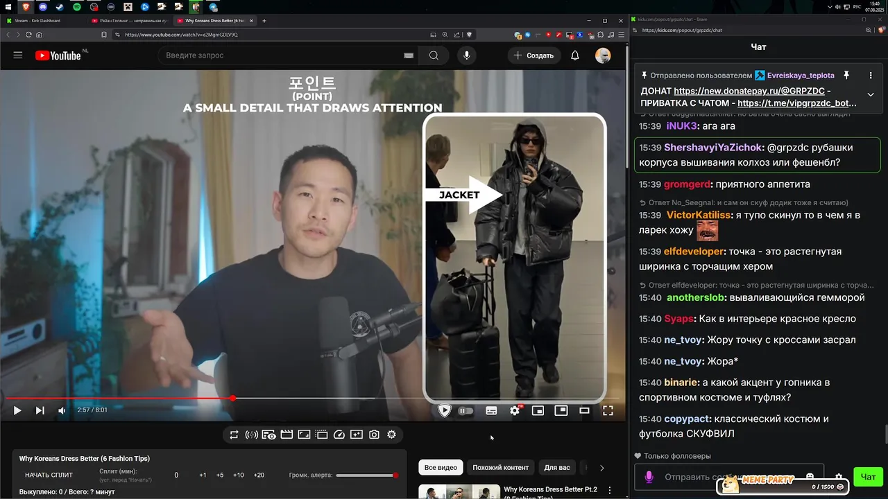The image size is (888, 499).
Task: Click the YouTube search magnifier button
Action: 434,55
